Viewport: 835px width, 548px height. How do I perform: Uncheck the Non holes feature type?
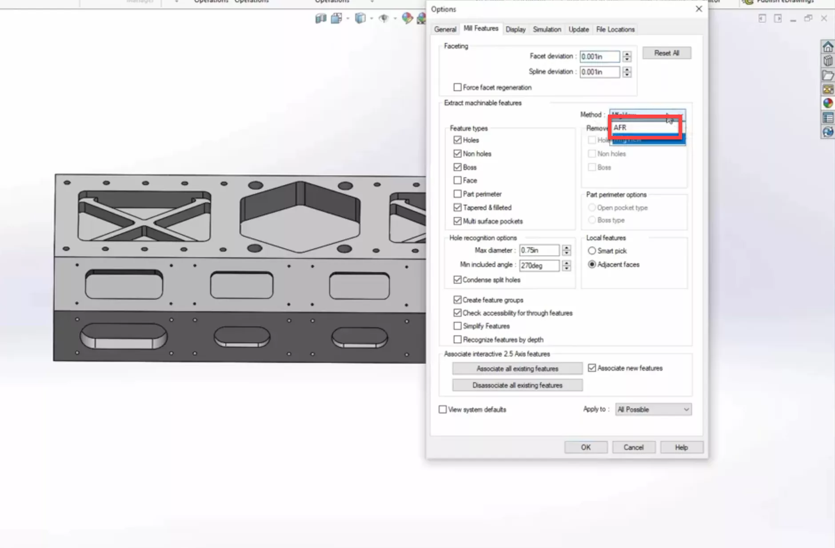click(x=457, y=154)
